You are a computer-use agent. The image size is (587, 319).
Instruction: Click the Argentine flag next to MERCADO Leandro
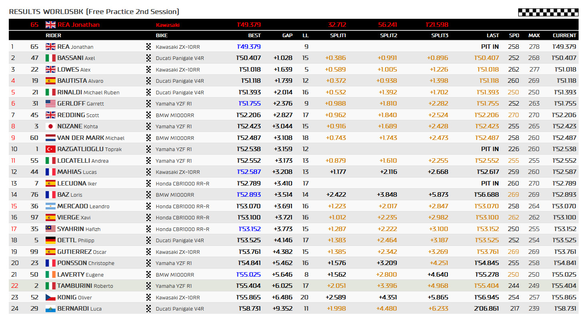(x=50, y=206)
